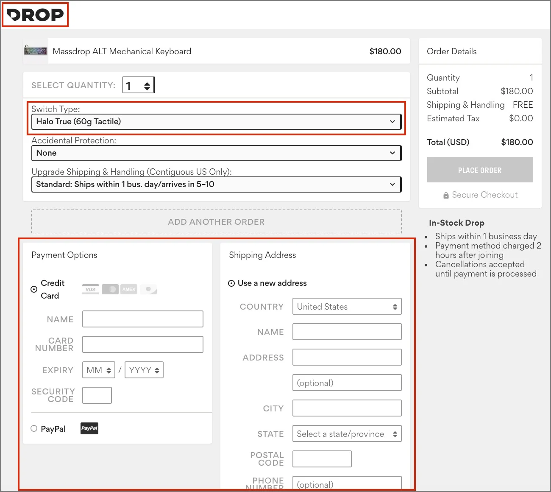Click the Total (USD) label
Screen dimensions: 551x492
448,142
